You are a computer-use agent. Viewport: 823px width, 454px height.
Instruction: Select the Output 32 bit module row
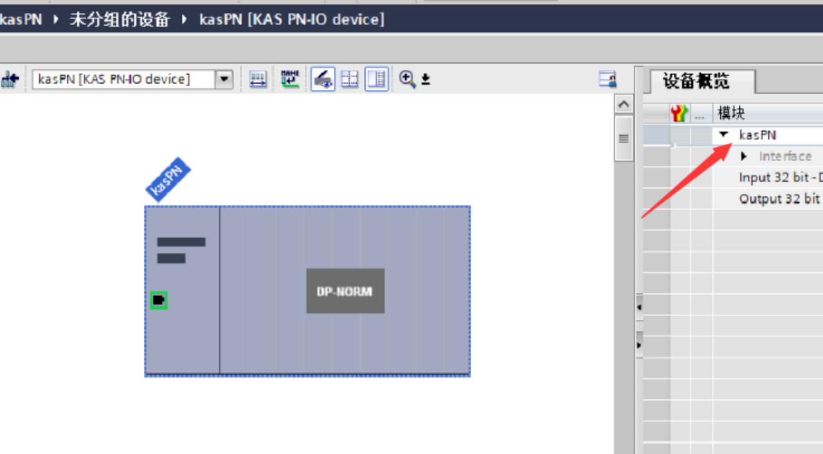(x=779, y=199)
